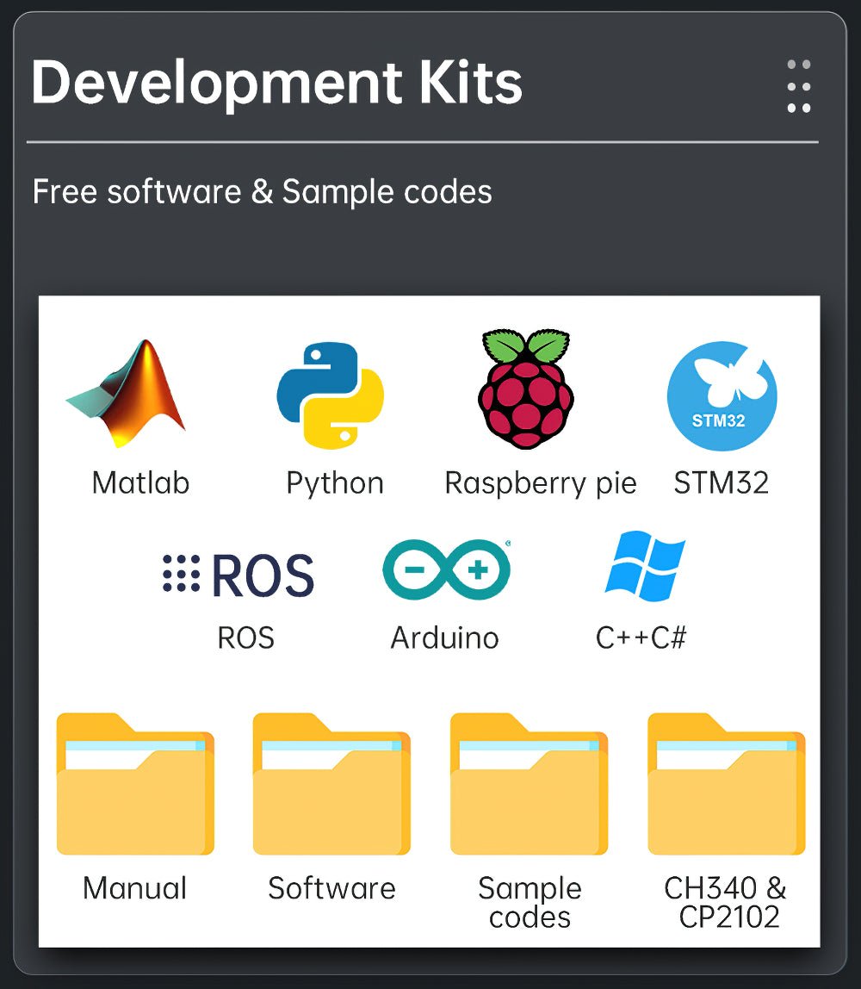Open the Software folder icon
Viewport: 861px width, 989px height.
pyautogui.click(x=331, y=785)
